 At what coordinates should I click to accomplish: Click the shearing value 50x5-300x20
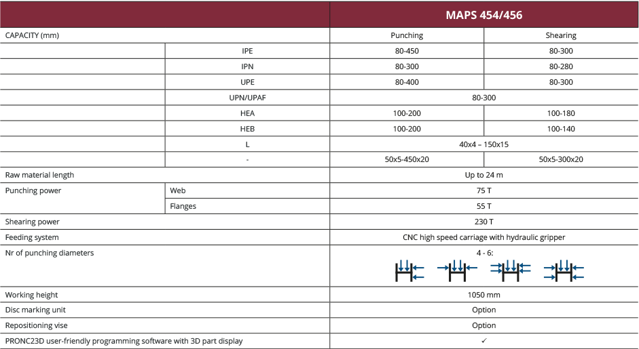click(561, 159)
